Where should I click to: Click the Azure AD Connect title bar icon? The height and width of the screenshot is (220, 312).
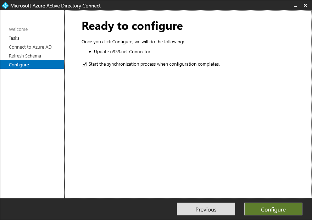pyautogui.click(x=5, y=6)
